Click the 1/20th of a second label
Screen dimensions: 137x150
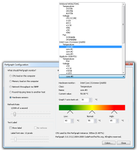[19, 108]
